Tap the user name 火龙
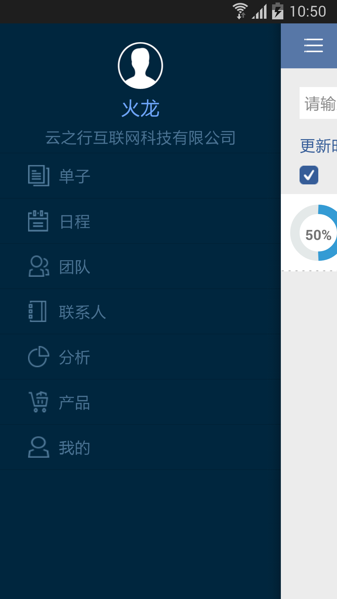This screenshot has height=599, width=337. pos(140,109)
